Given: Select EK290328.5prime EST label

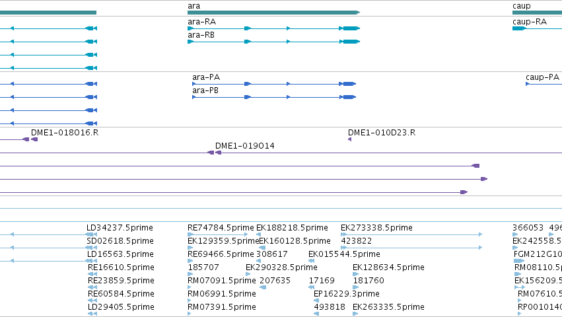Looking at the screenshot, I should [282, 267].
